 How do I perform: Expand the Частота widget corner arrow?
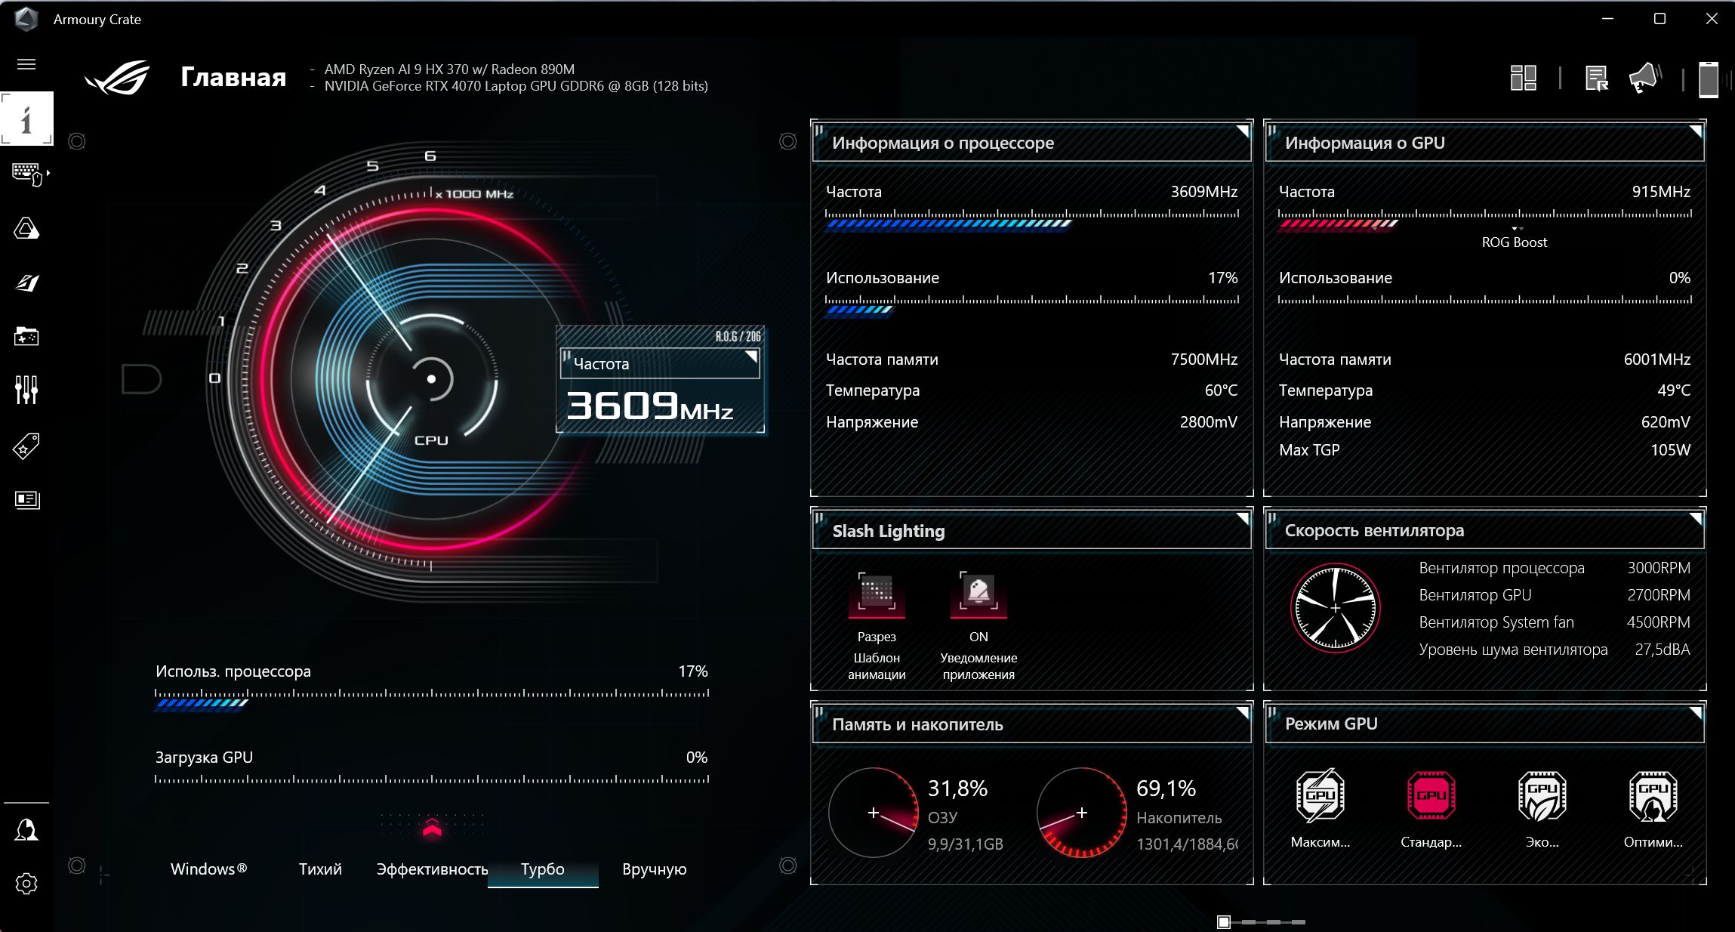pyautogui.click(x=751, y=356)
